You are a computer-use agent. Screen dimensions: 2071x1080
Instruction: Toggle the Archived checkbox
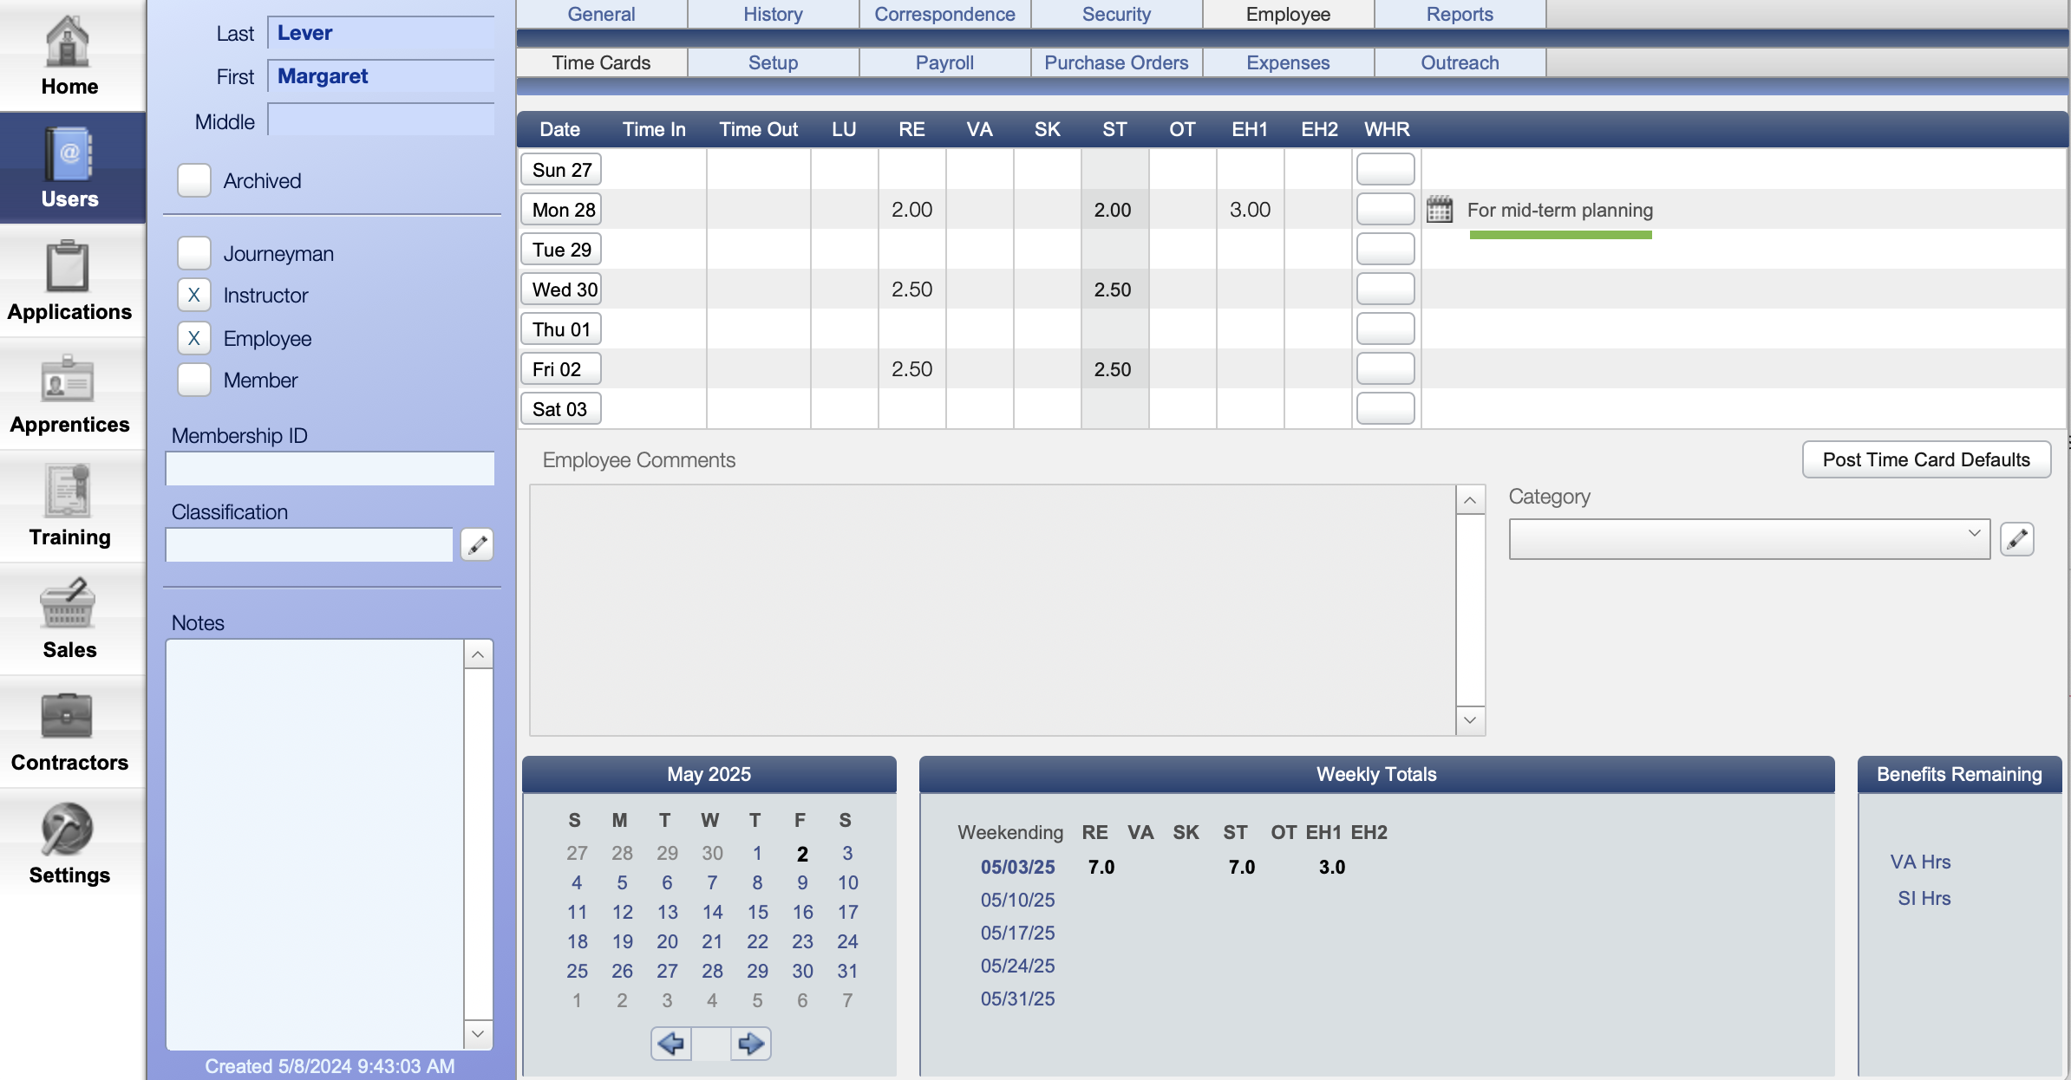(x=194, y=180)
